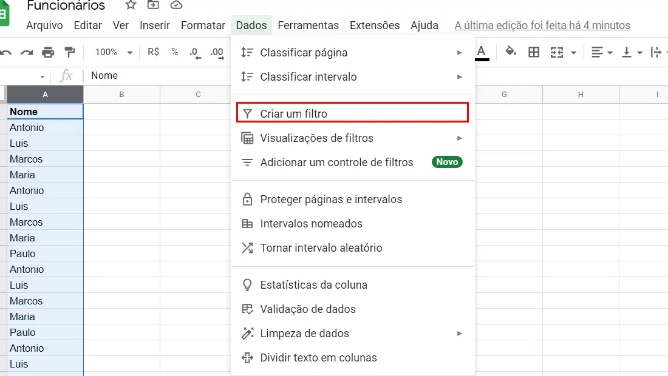
Task: Expand Visualizações de filtros submenu
Action: click(x=353, y=138)
